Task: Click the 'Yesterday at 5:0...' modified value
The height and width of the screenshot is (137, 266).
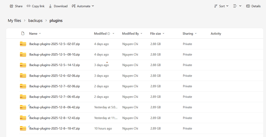Action: [106, 107]
